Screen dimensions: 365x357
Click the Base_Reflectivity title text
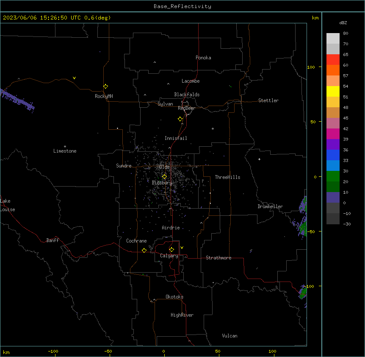[x=182, y=6]
